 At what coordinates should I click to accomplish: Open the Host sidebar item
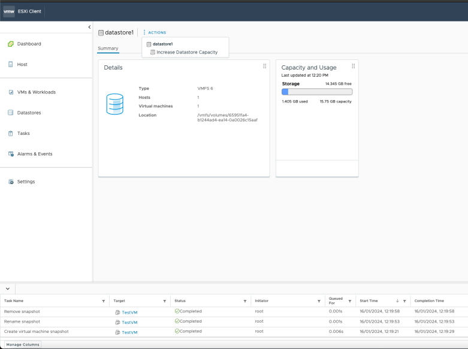22,64
